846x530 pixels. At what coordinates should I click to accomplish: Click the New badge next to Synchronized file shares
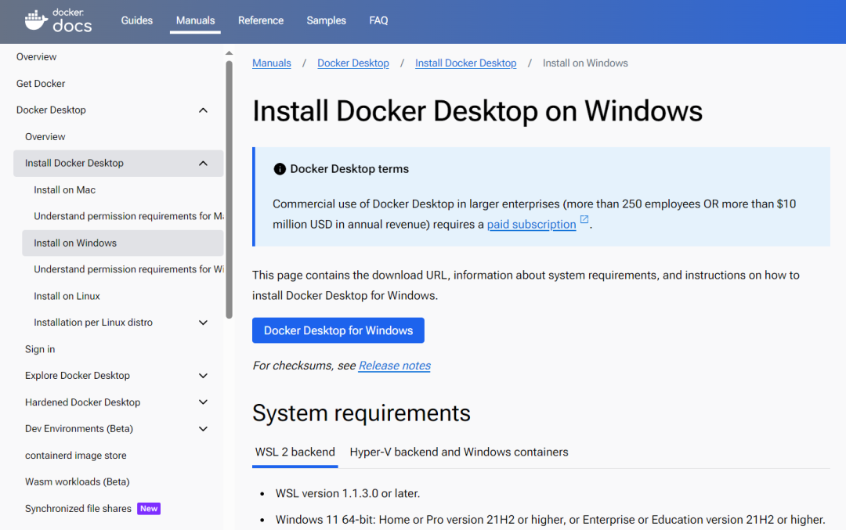click(149, 508)
